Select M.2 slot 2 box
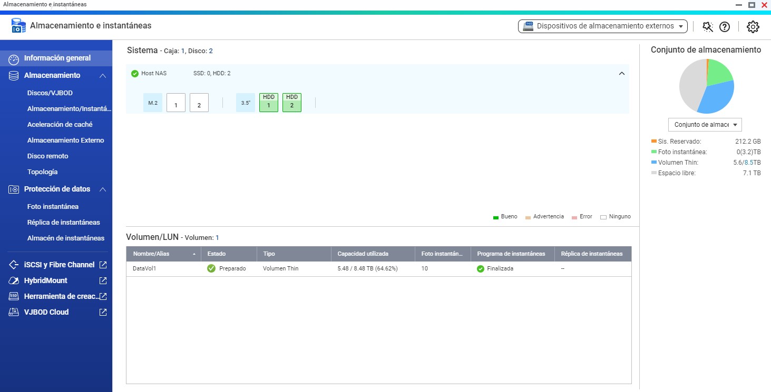The image size is (771, 392). [199, 103]
